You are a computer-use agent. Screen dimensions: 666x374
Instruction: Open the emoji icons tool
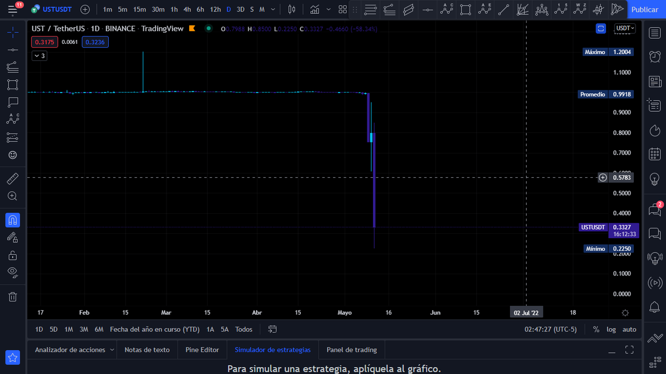[x=12, y=155]
